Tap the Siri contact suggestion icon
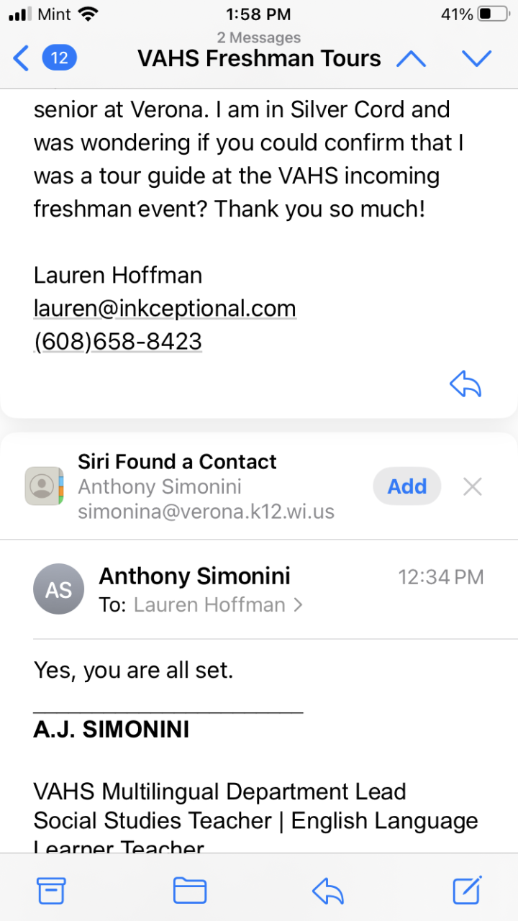 (44, 486)
